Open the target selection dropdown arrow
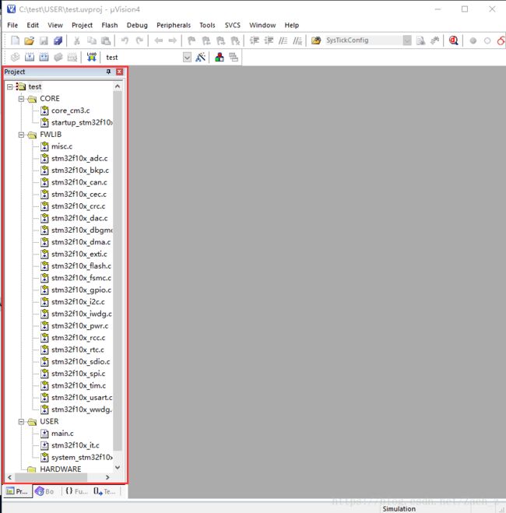This screenshot has width=506, height=513. point(187,58)
